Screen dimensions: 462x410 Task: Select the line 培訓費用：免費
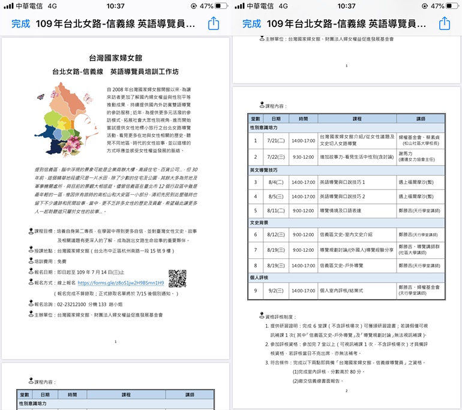[x=47, y=261]
